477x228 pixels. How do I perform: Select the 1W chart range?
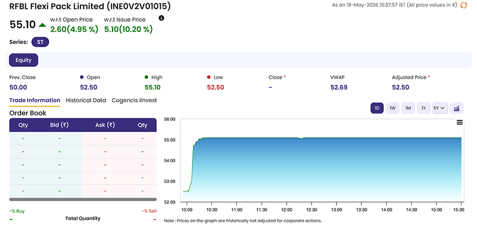(393, 108)
